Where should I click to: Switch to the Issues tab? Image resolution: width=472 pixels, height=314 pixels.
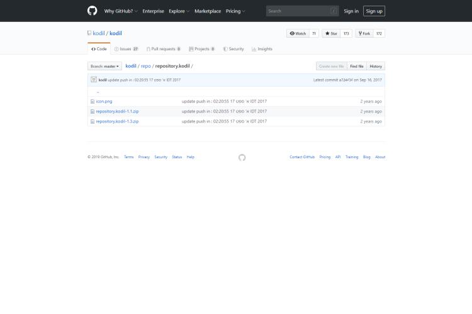[x=126, y=49]
